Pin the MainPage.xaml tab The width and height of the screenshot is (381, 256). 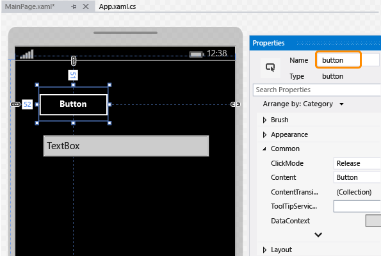click(74, 7)
